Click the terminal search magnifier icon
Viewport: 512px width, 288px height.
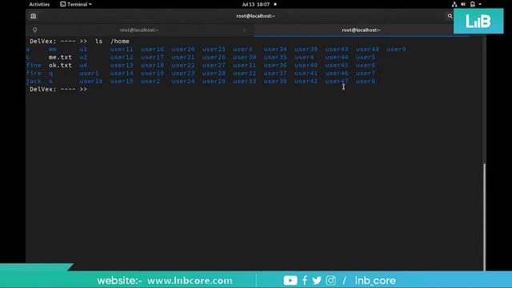pos(450,16)
